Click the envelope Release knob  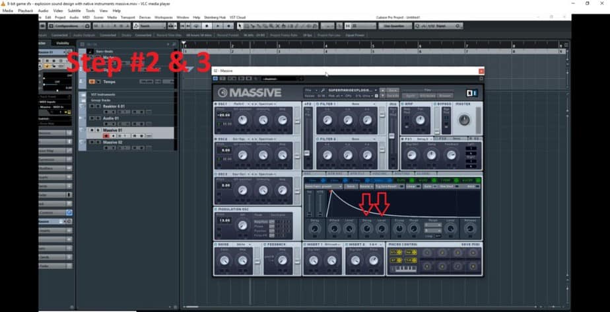[x=471, y=227]
